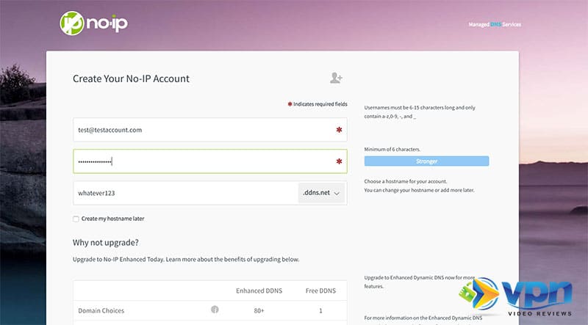This screenshot has width=588, height=325.
Task: Click the Choose a hostname for your account text
Action: click(406, 181)
